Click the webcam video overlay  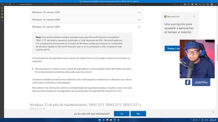tap(197, 59)
